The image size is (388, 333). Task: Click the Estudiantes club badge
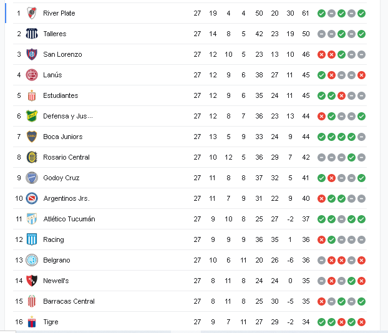click(32, 95)
